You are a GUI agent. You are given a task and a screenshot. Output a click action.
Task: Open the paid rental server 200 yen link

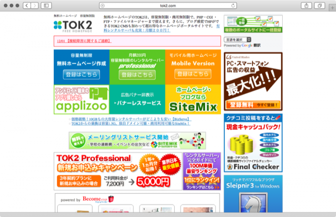tap(137, 30)
